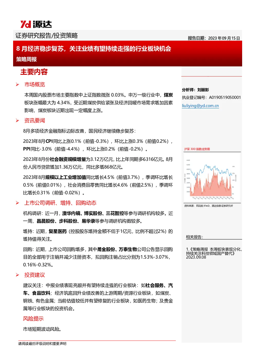Image resolution: width=255 pixels, height=361 pixels.
Task: Click the line 8月多项经济金融指标边际改善
Action: click(x=79, y=131)
